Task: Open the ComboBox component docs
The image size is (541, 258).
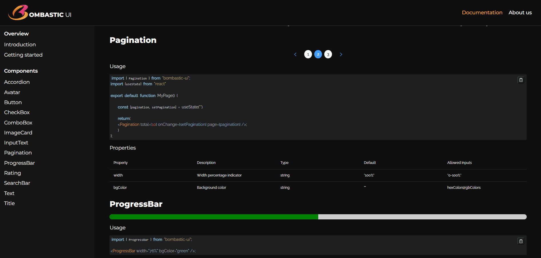Action: coord(18,122)
